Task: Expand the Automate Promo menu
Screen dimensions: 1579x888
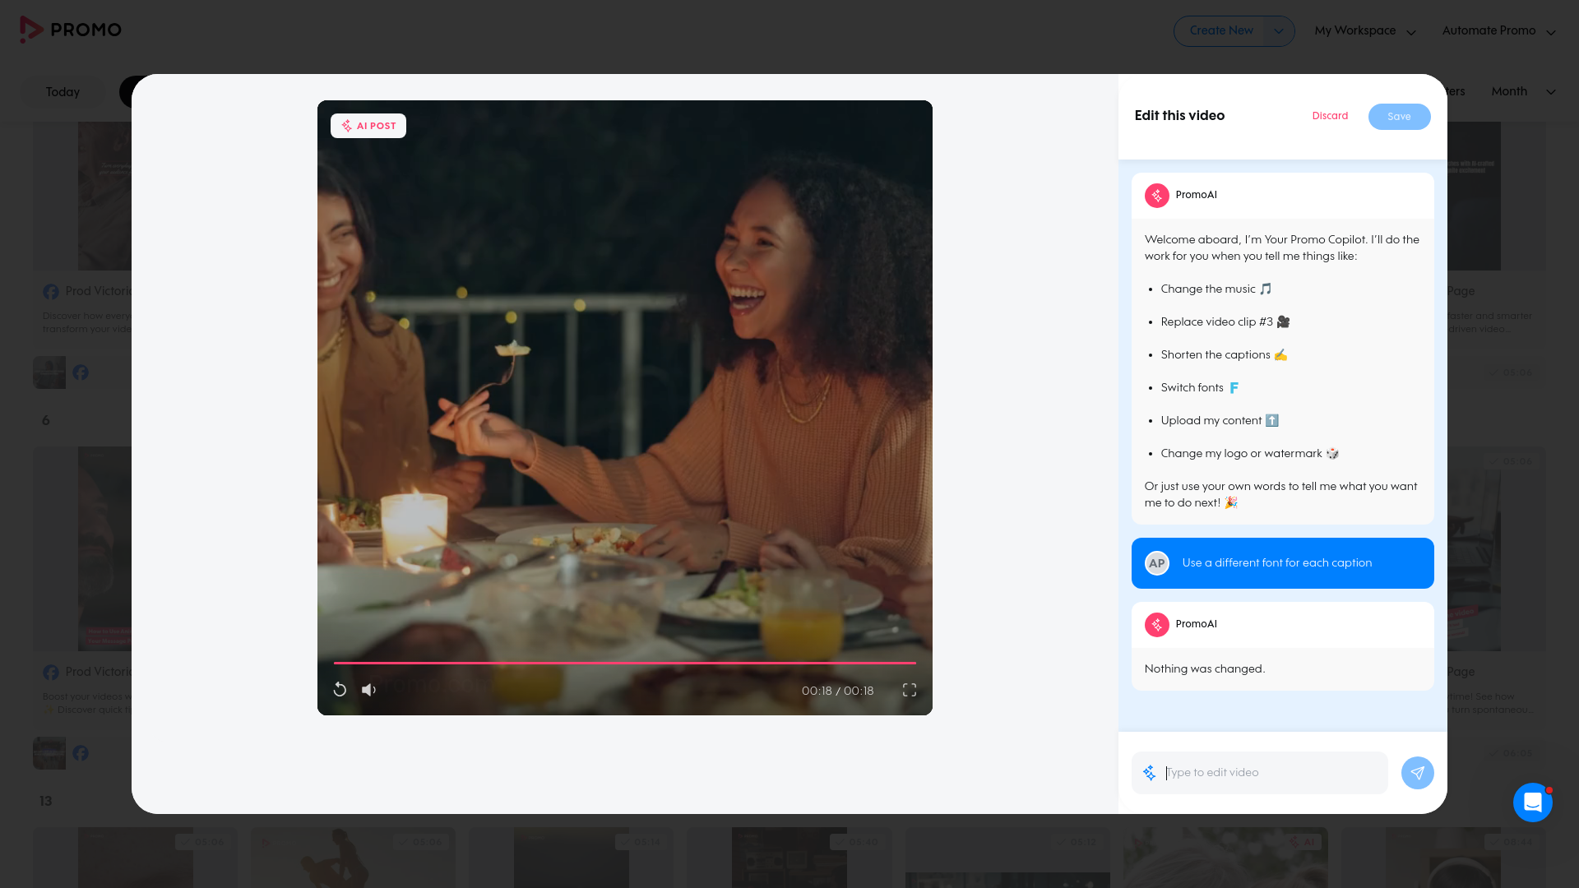Action: tap(1498, 31)
